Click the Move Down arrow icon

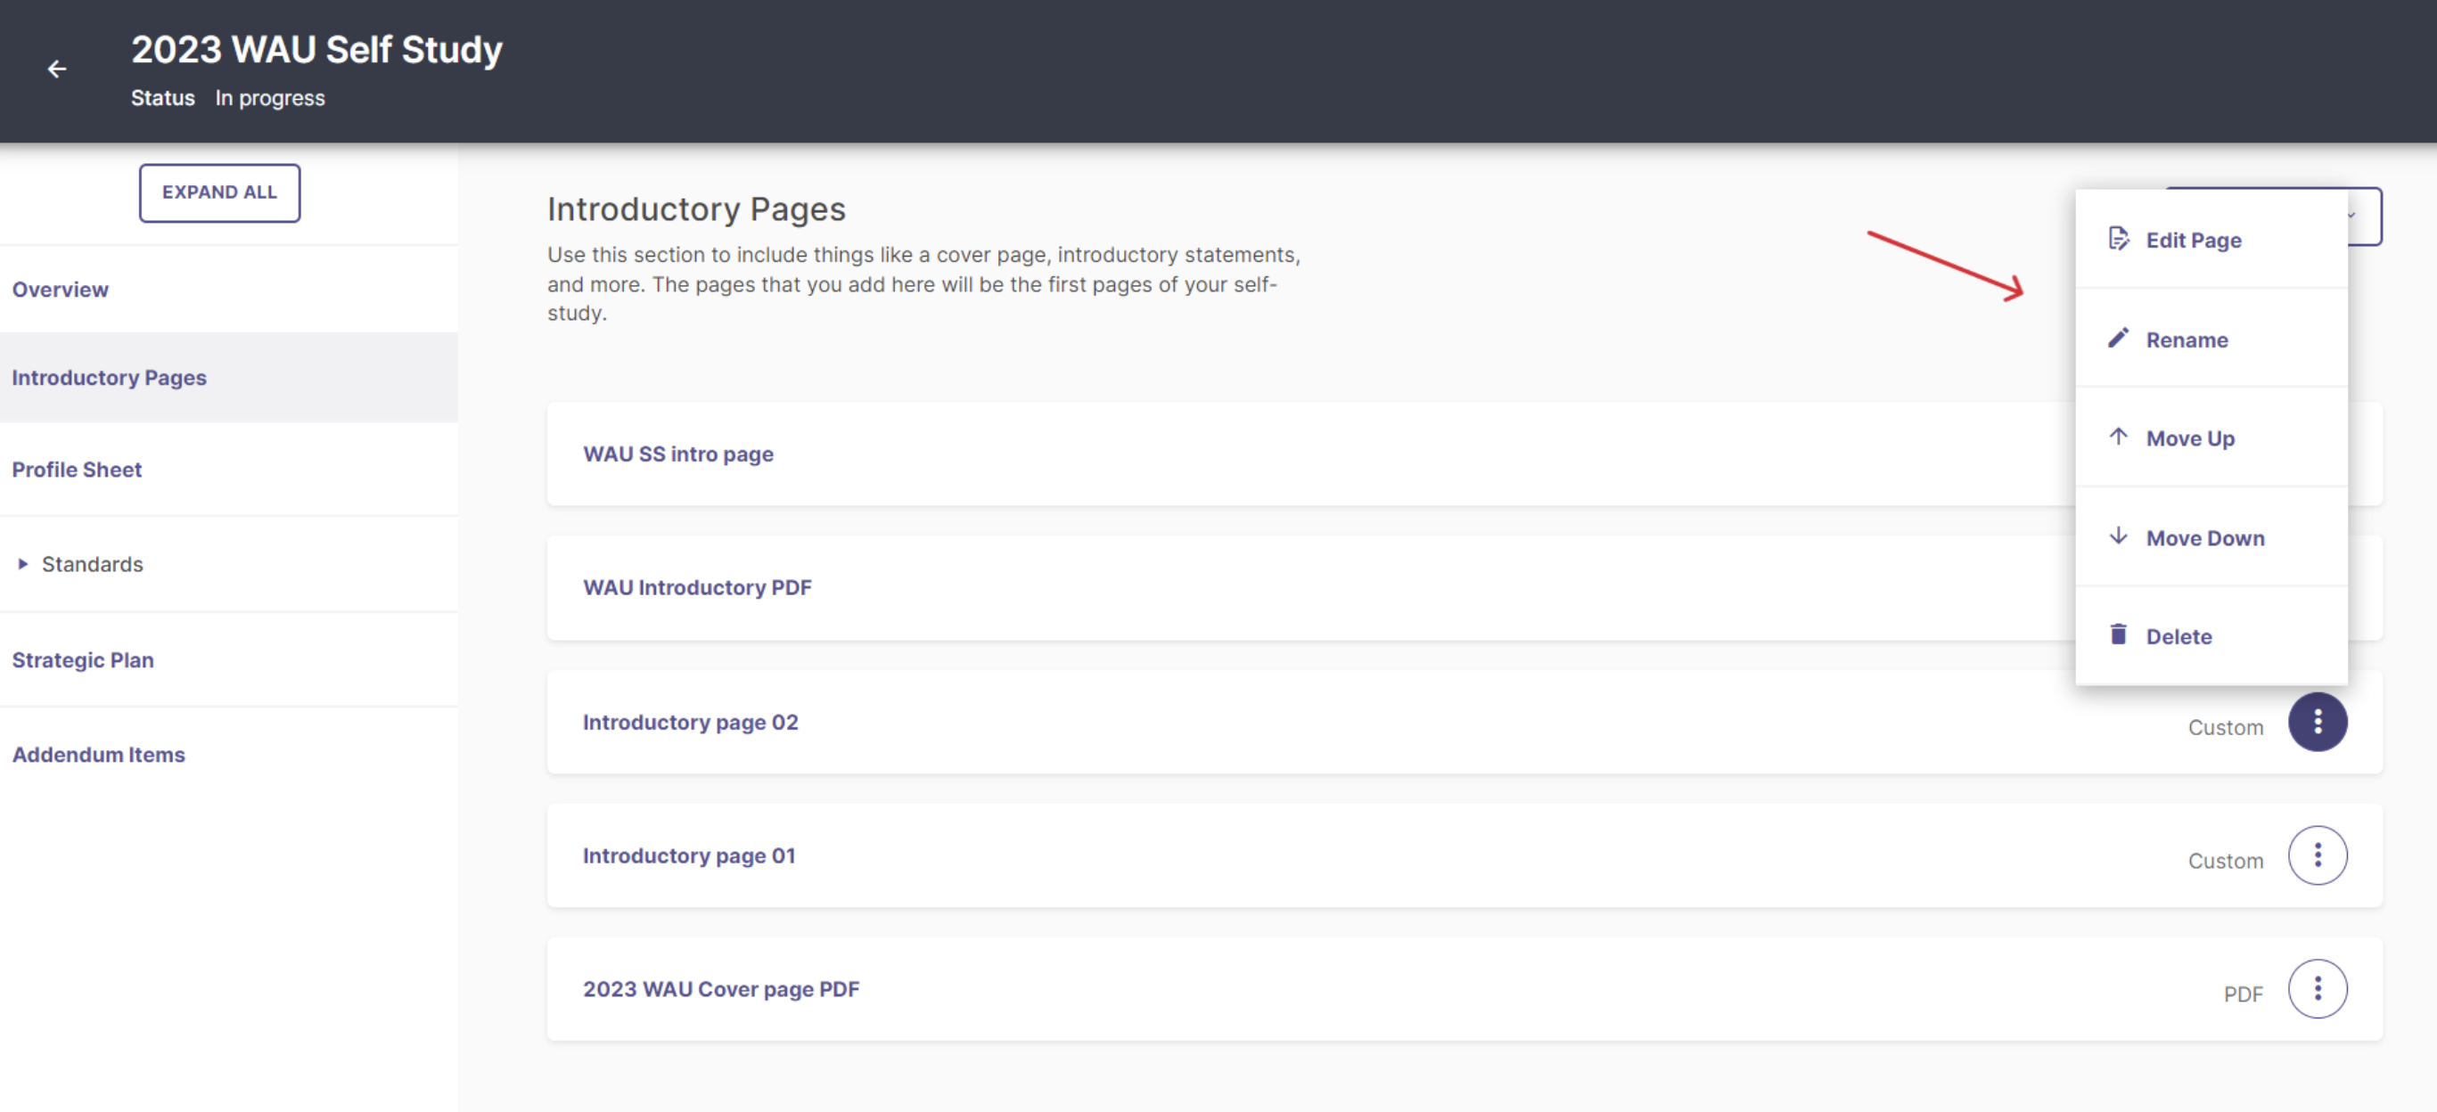pos(2118,536)
